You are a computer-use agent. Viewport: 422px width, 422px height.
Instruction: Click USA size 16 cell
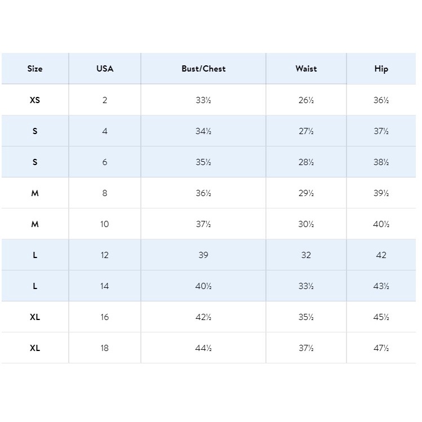(x=105, y=317)
